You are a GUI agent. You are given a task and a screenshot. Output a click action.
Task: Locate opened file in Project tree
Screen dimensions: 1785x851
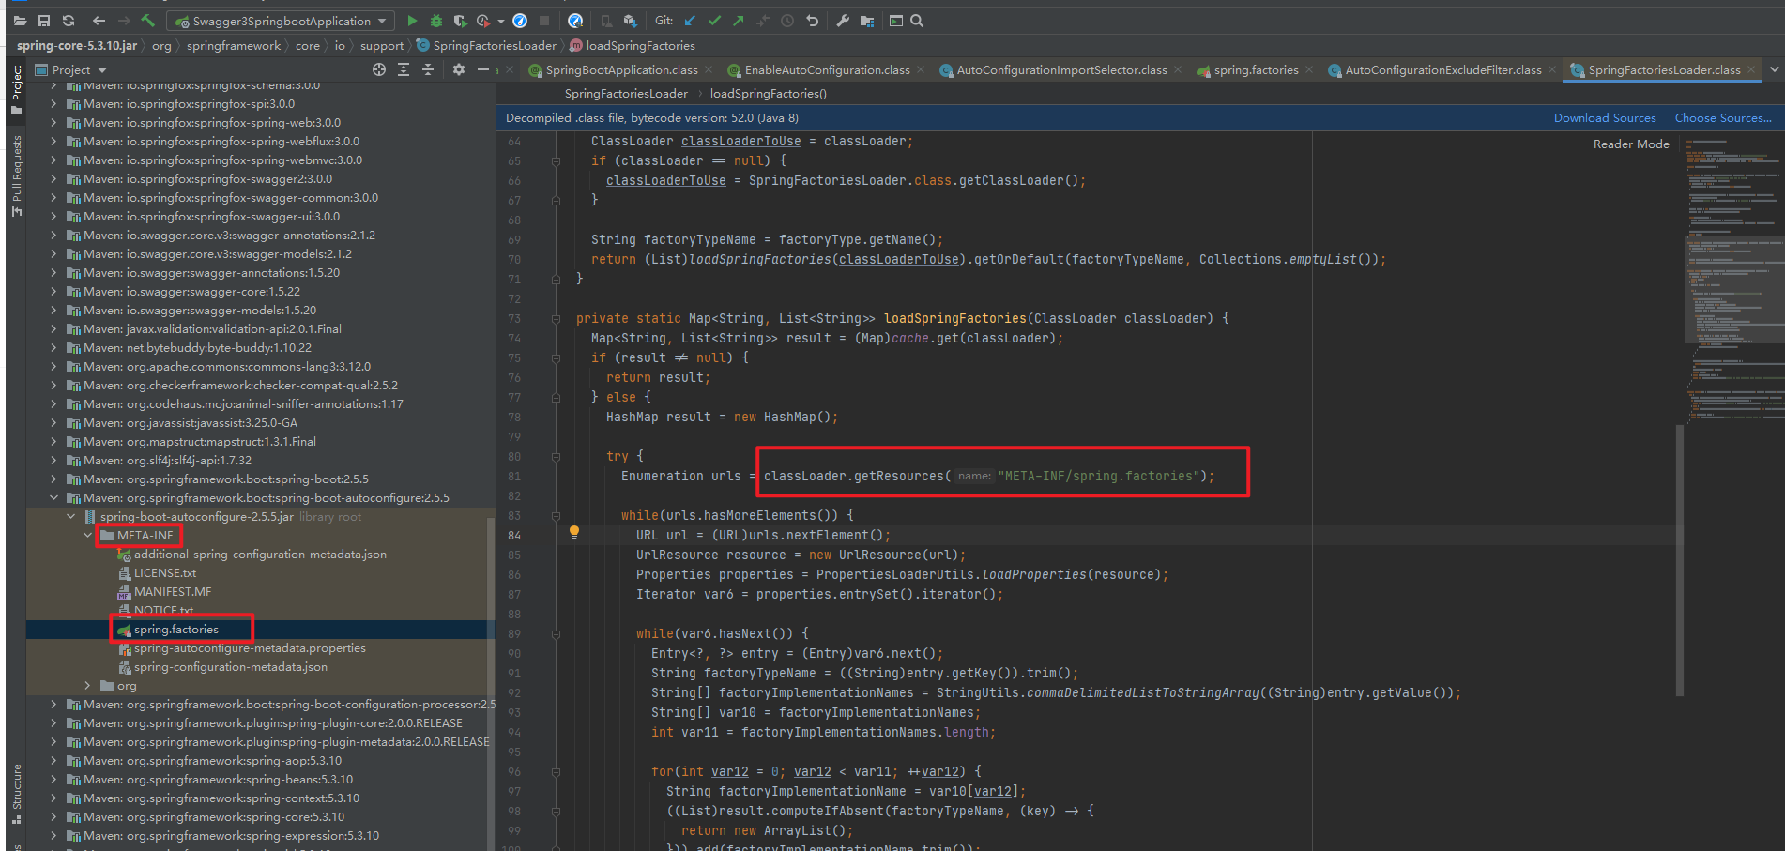point(379,69)
